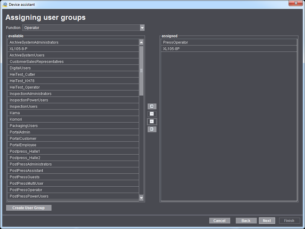Move selected group to assigned list

(x=152, y=114)
